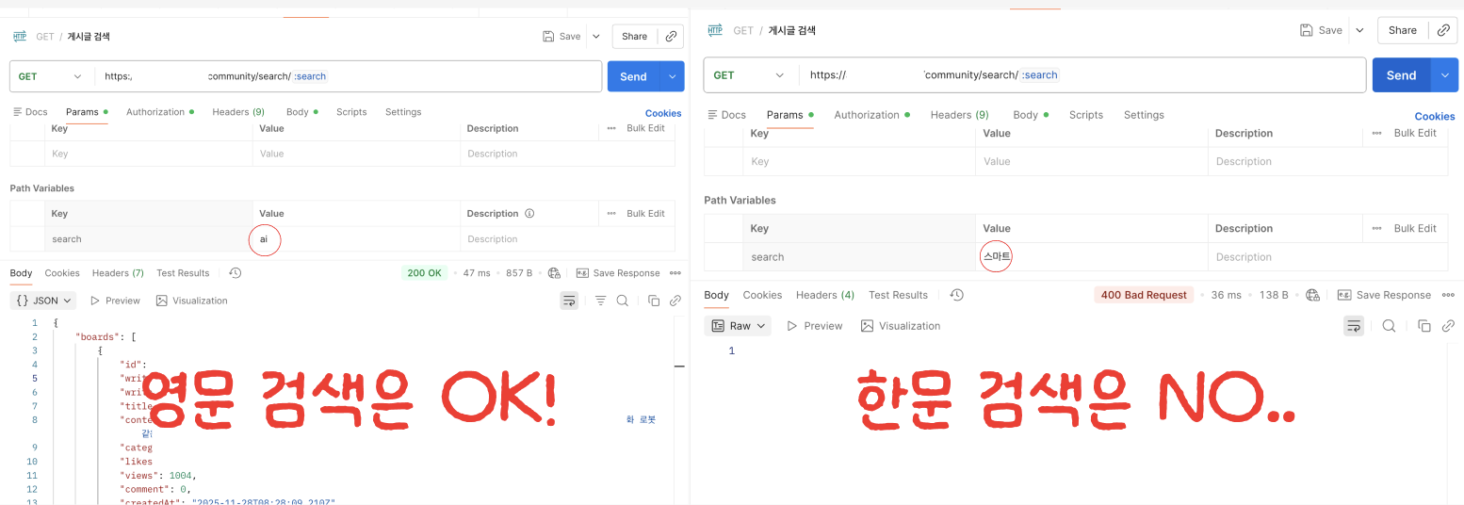Viewport: 1464px width, 505px height.
Task: Open GET method dropdown in right window
Action: tap(751, 75)
